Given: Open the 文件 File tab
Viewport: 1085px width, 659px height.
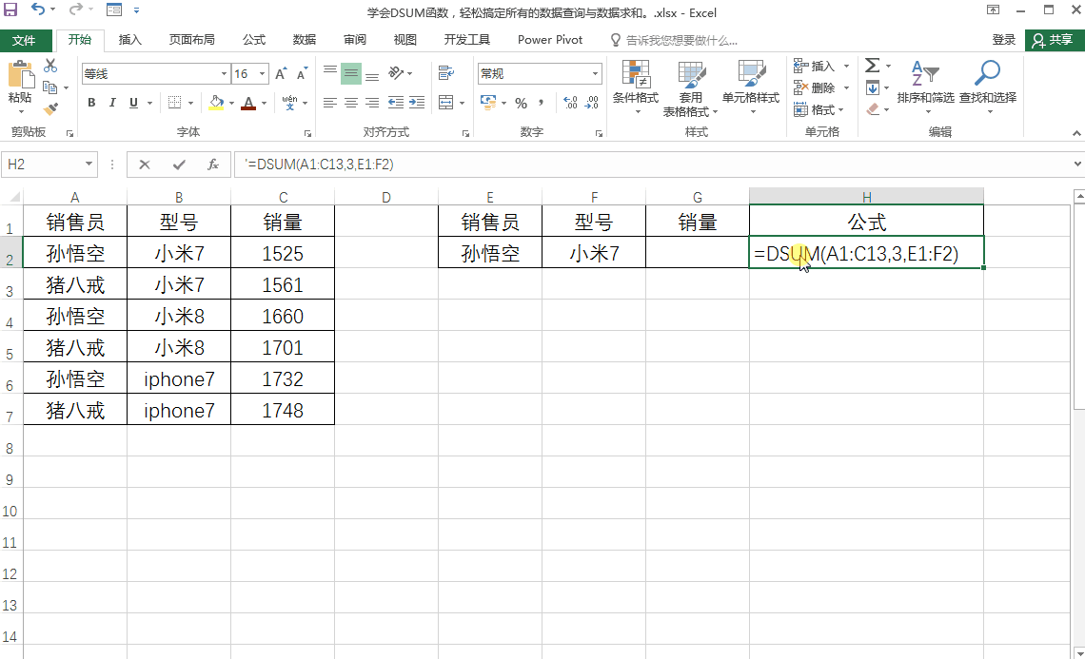Looking at the screenshot, I should [x=24, y=40].
